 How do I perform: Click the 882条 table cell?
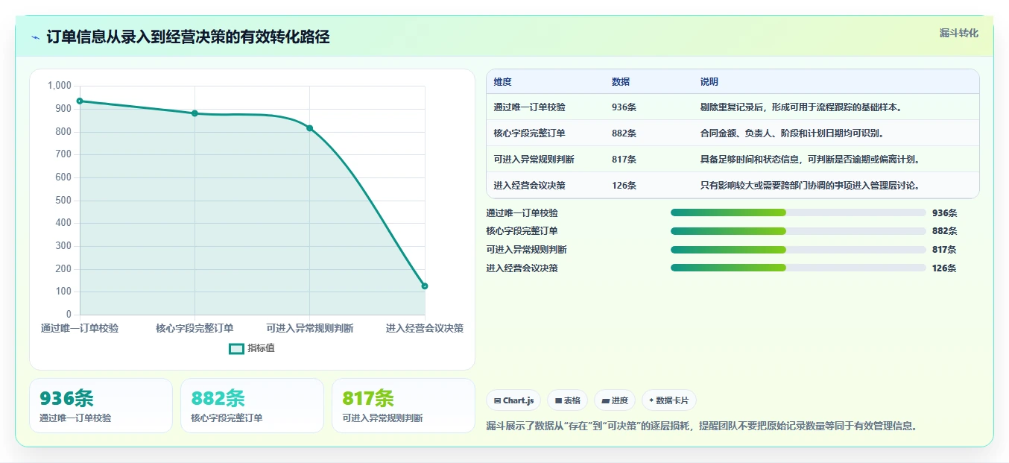(x=624, y=133)
